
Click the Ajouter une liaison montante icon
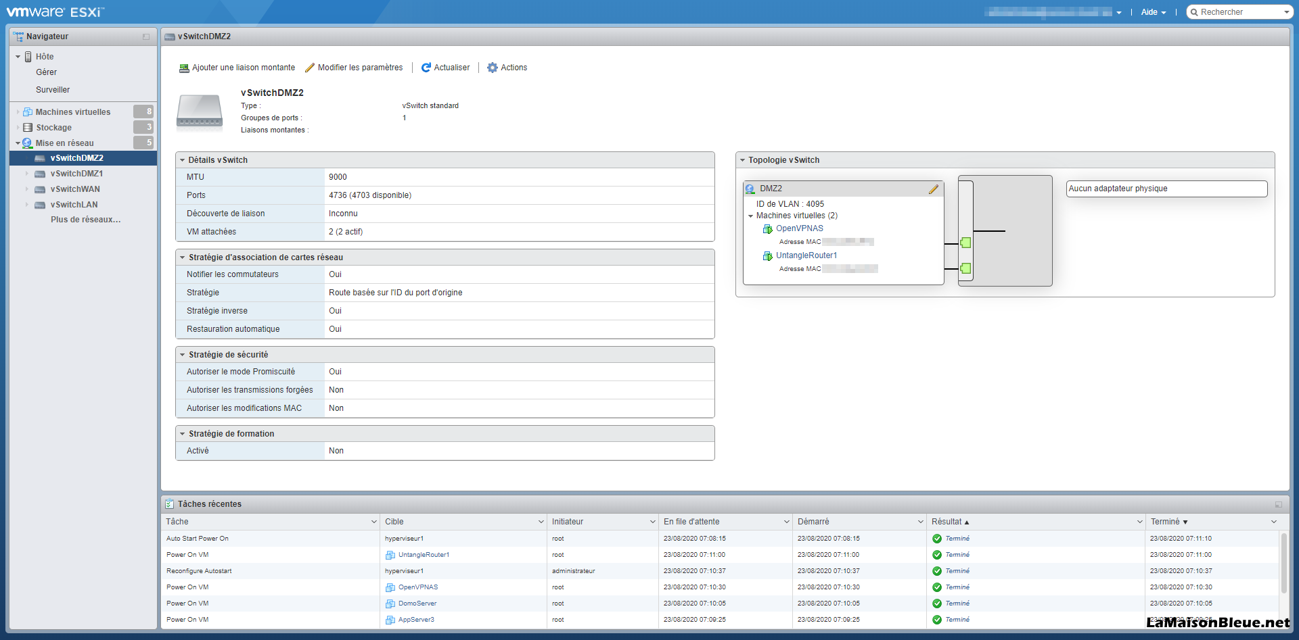pyautogui.click(x=183, y=68)
